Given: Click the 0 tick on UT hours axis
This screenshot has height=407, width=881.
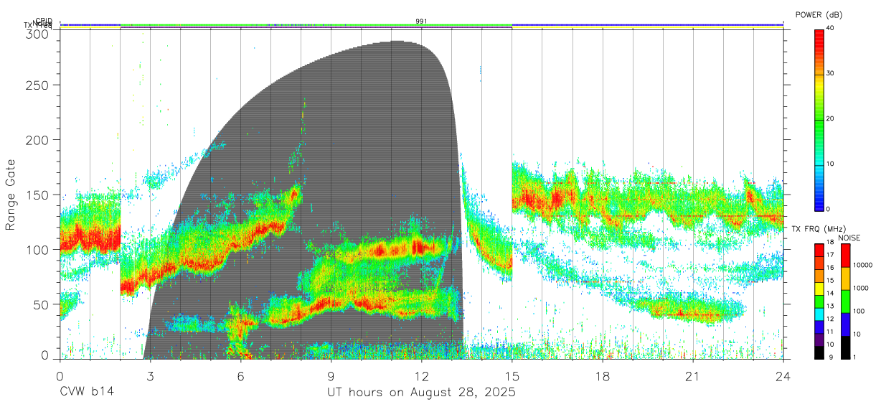Looking at the screenshot, I should coord(60,376).
